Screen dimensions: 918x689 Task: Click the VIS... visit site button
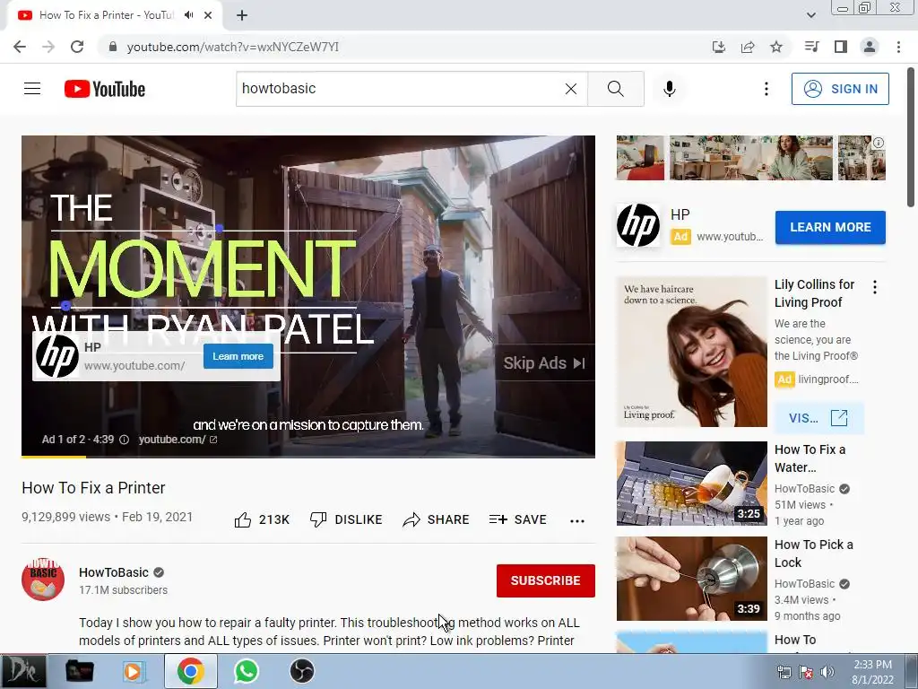coord(818,418)
